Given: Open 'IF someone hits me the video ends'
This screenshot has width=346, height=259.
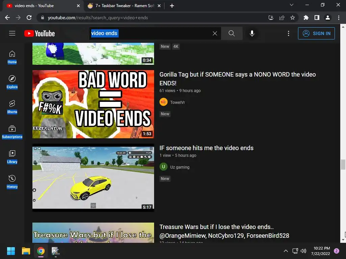Looking at the screenshot, I should tap(206, 148).
